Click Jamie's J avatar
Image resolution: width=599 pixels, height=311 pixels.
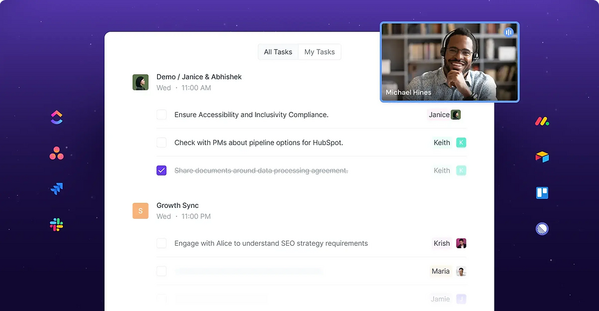461,299
